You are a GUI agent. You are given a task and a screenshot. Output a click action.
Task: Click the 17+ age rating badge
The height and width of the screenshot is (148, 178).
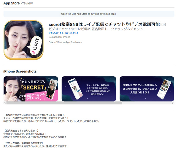point(163,25)
